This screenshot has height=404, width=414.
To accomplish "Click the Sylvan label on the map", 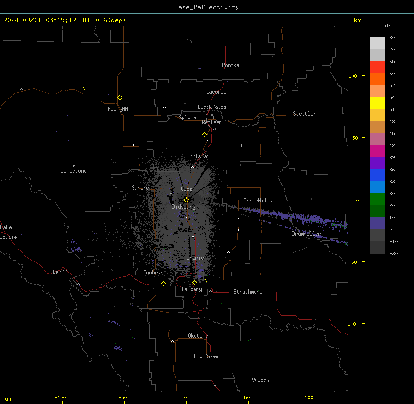I will [187, 118].
